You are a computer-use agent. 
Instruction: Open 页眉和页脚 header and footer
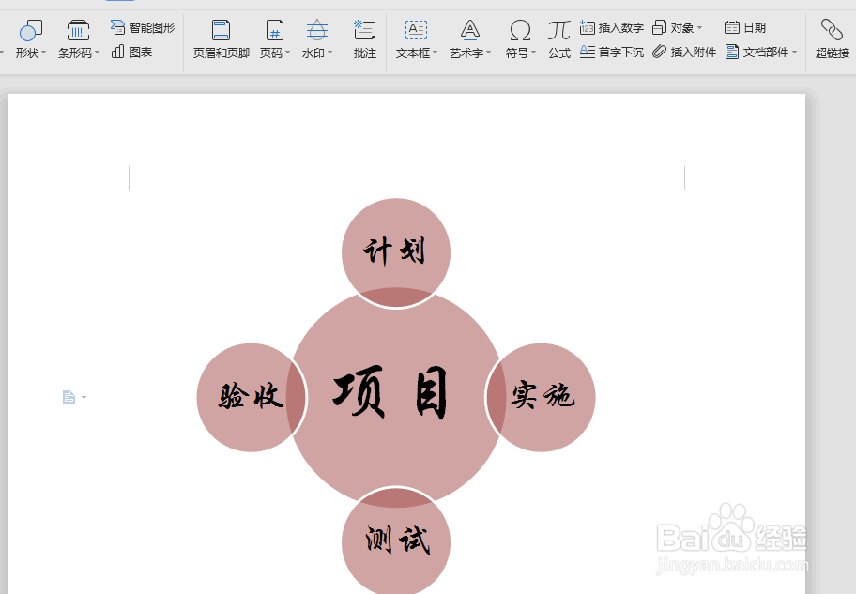point(222,38)
